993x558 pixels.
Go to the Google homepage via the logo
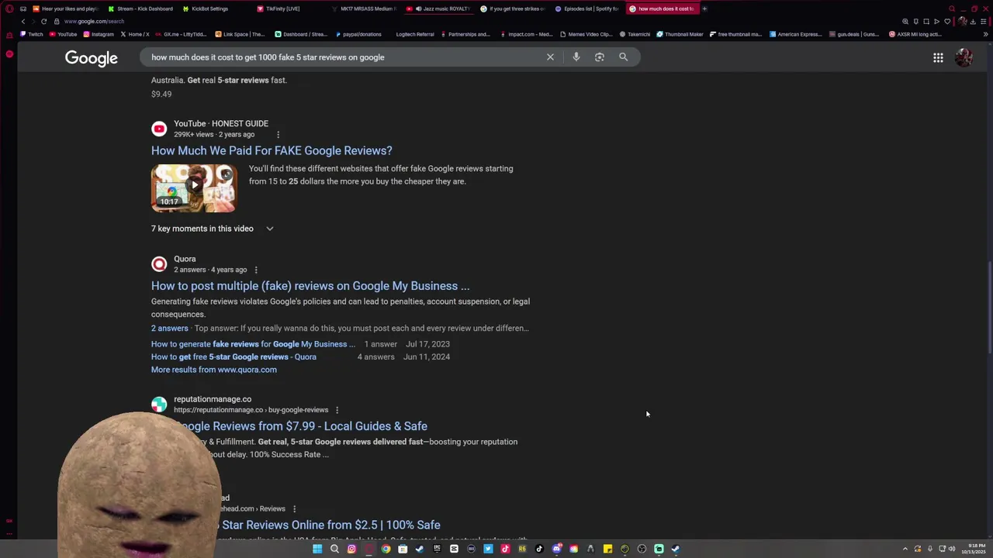click(x=92, y=58)
